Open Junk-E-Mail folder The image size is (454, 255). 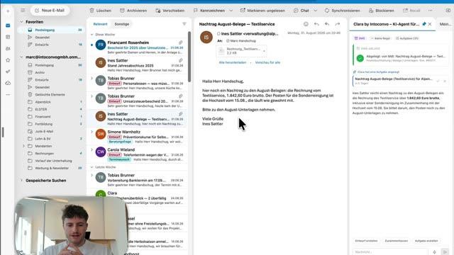51,131
